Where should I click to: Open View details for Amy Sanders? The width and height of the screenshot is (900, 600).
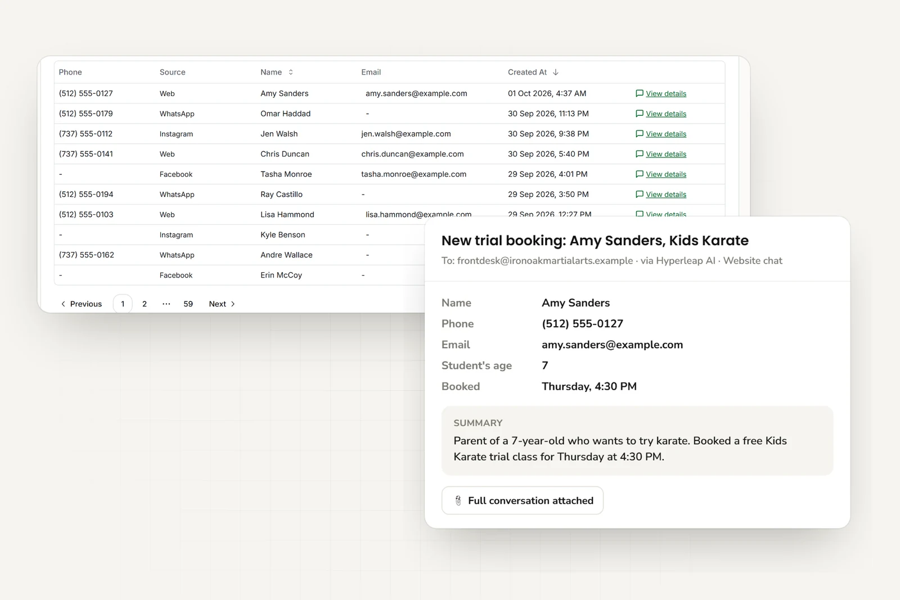(x=666, y=93)
